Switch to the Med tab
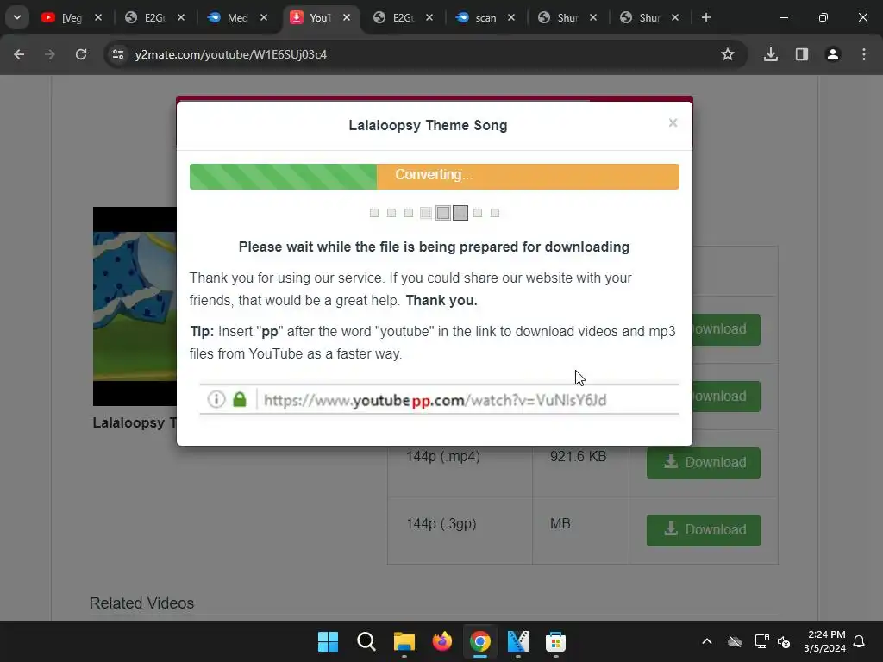The height and width of the screenshot is (662, 883). pyautogui.click(x=229, y=17)
